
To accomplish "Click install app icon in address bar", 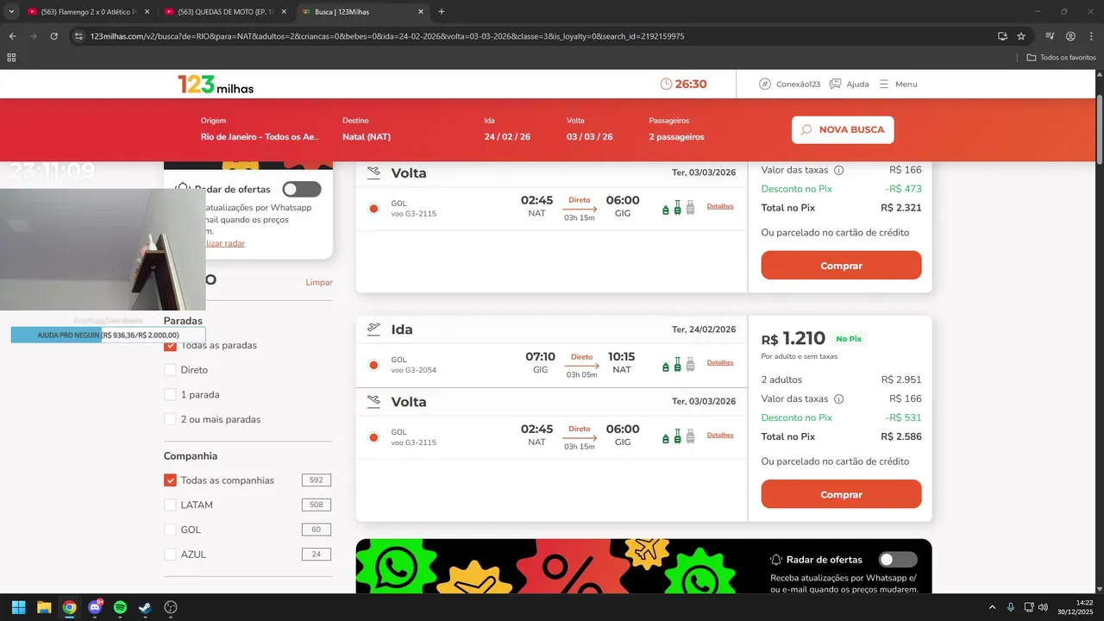I will (1002, 36).
